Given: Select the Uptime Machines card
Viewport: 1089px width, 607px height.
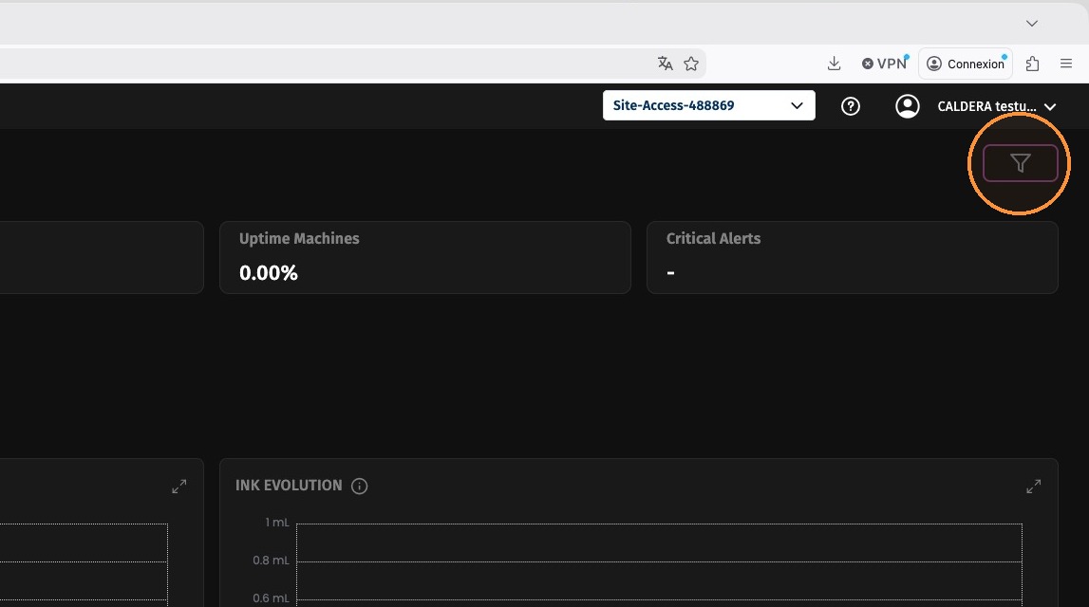Looking at the screenshot, I should [425, 257].
